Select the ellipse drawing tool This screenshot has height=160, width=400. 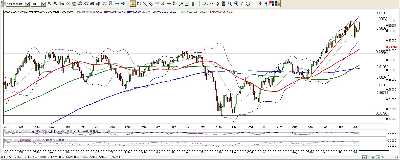coord(248,4)
